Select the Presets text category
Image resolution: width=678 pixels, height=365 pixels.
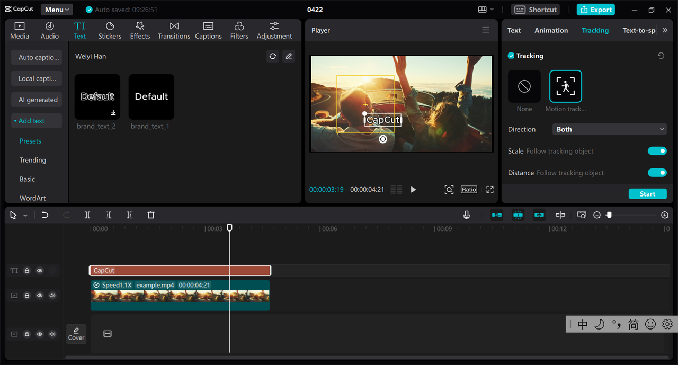click(x=30, y=141)
